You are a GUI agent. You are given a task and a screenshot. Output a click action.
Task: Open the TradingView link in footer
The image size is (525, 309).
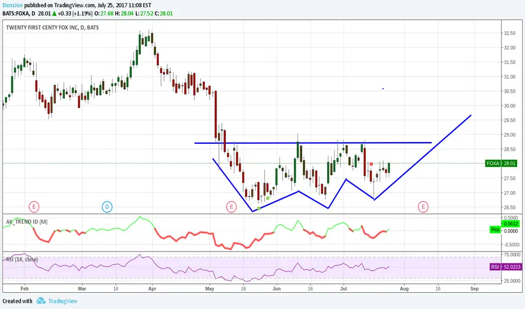63,301
